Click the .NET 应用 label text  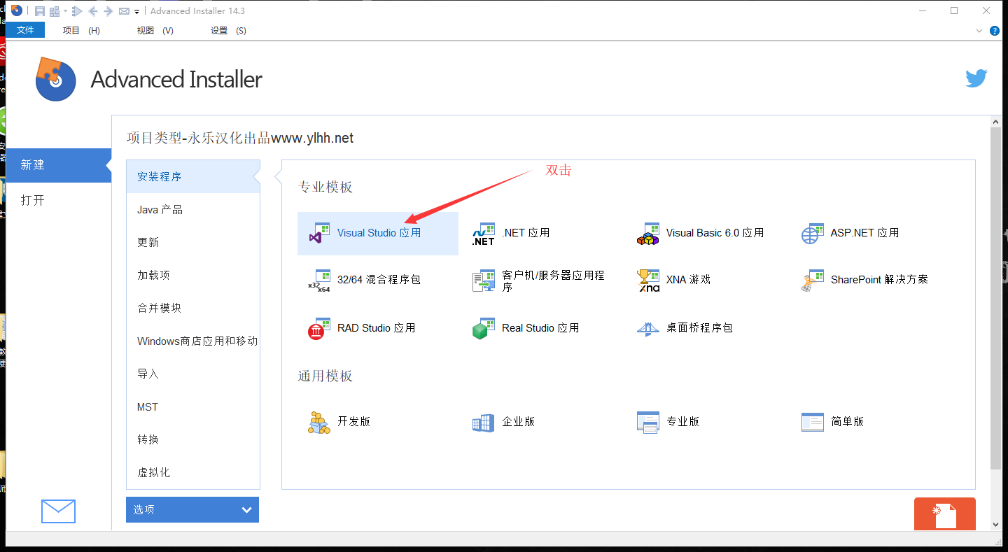click(526, 233)
